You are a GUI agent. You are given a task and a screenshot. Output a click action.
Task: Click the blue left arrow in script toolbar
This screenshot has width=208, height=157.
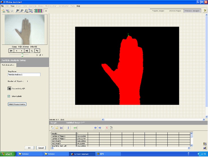[96, 128]
